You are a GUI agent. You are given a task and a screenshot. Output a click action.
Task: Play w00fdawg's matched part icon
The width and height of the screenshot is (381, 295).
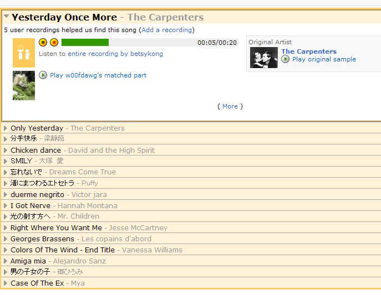point(43,75)
